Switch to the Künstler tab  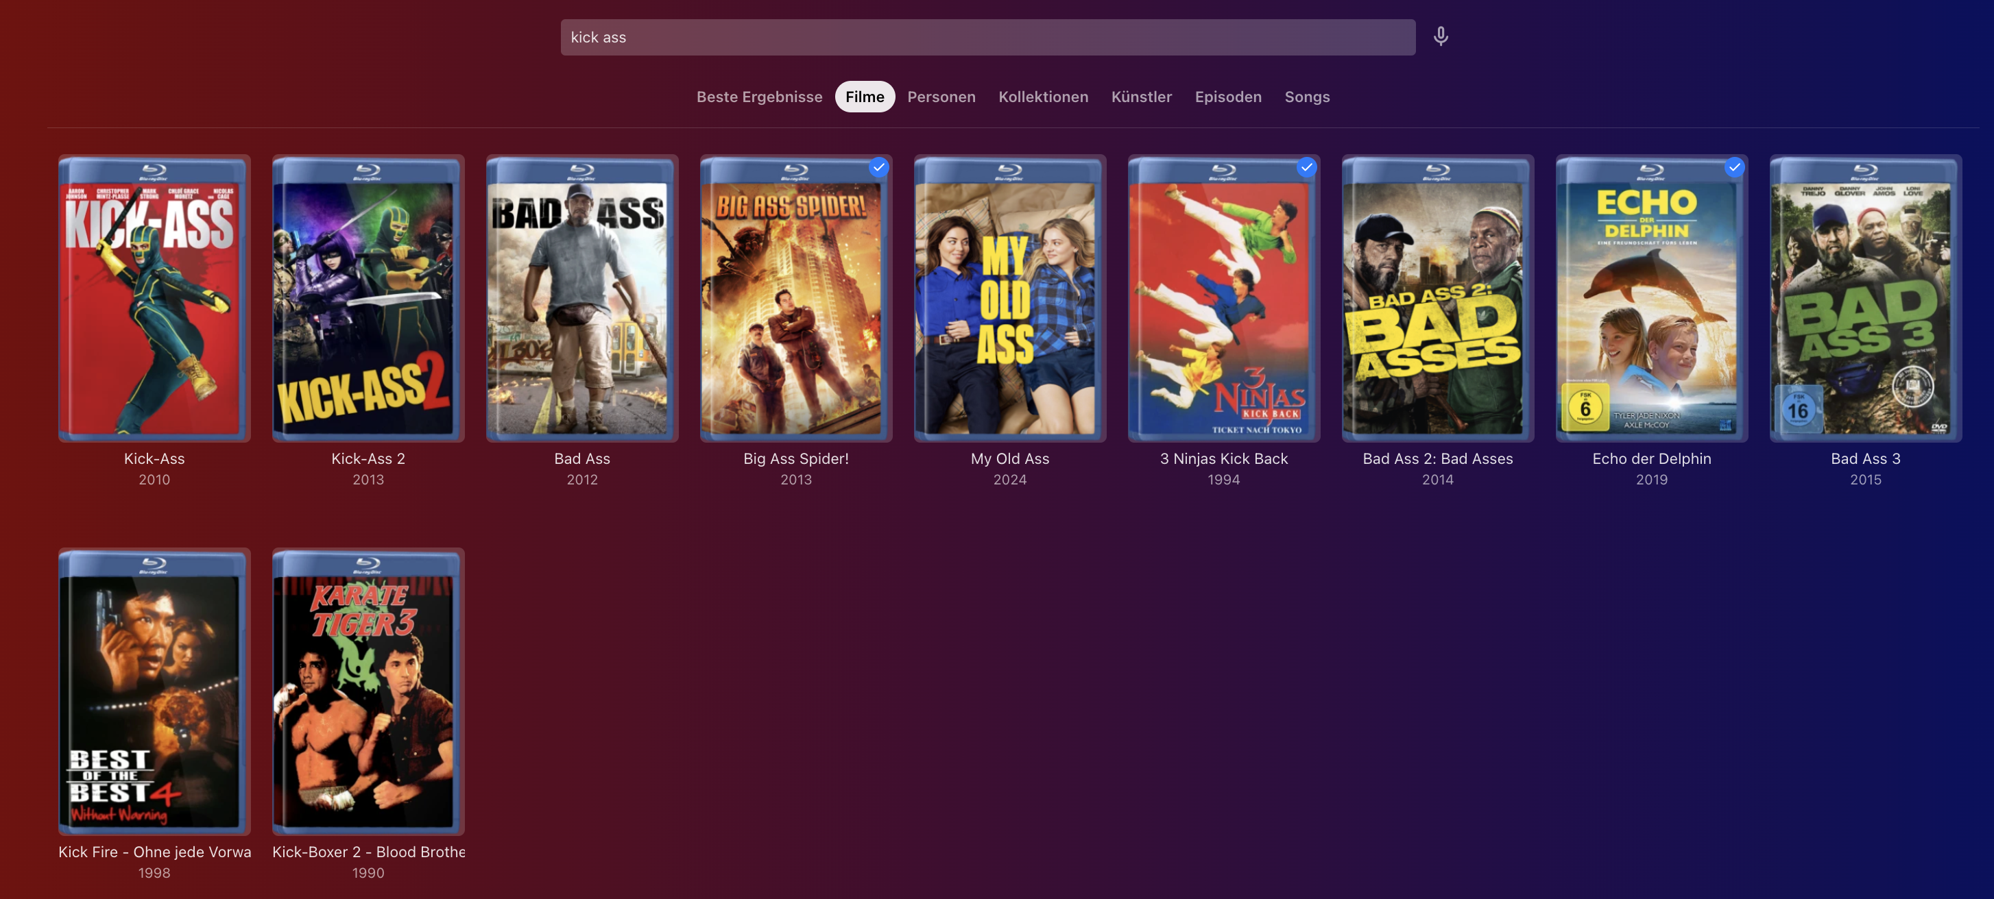tap(1141, 97)
